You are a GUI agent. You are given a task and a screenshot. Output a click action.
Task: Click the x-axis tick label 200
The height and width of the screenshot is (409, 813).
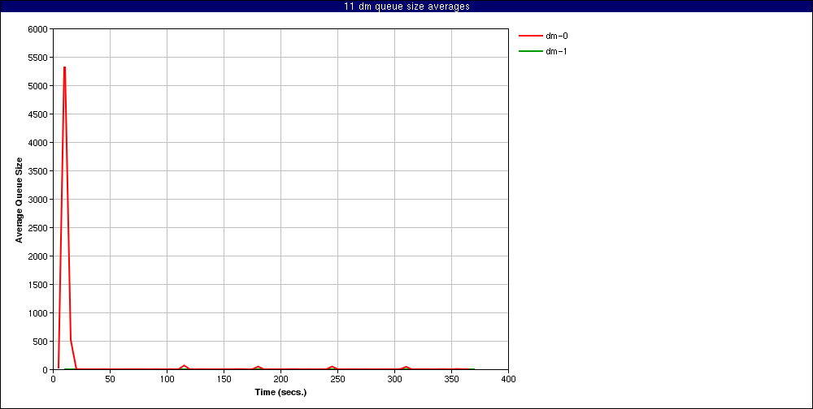pos(280,379)
